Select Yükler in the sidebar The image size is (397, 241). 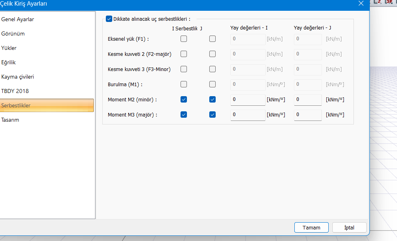[9, 48]
